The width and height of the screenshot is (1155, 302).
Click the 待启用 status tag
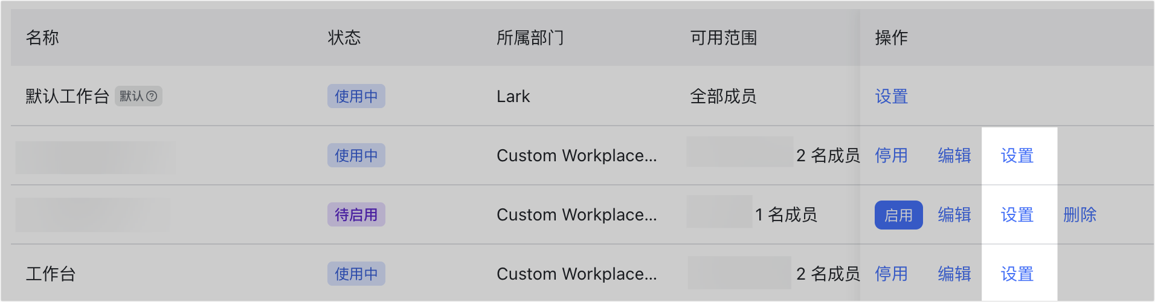point(356,214)
